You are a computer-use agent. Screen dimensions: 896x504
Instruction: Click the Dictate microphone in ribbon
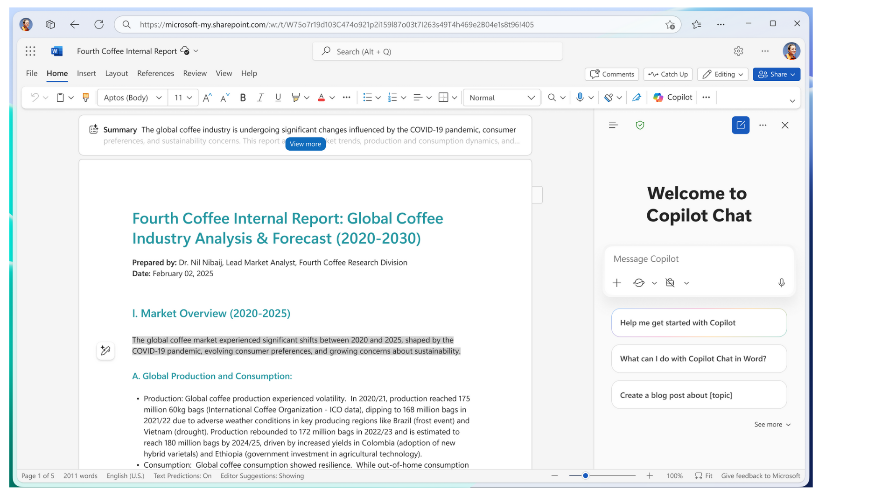[580, 98]
